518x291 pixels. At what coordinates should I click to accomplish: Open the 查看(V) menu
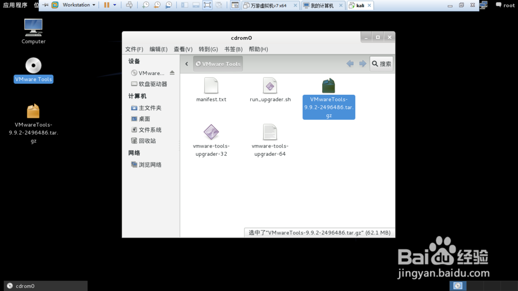[183, 49]
